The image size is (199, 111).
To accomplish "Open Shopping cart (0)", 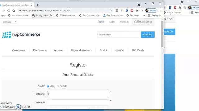I will pyautogui.click(x=143, y=22).
